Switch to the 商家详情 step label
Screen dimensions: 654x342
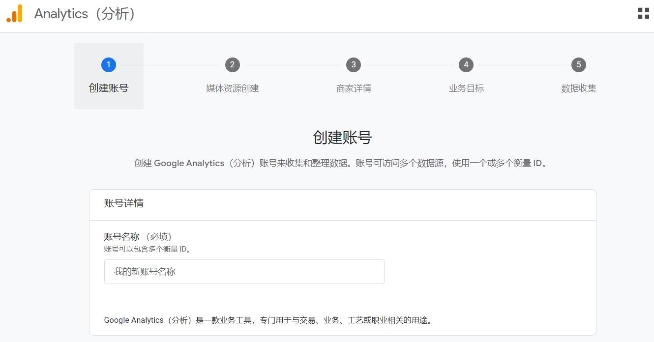(354, 88)
